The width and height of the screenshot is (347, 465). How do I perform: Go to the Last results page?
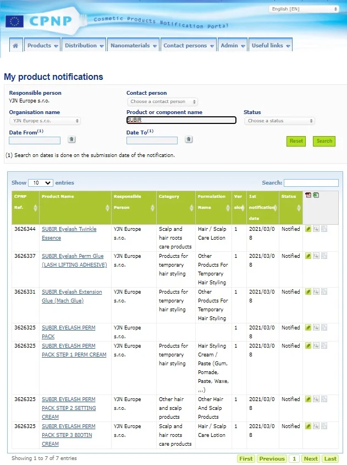pyautogui.click(x=330, y=458)
